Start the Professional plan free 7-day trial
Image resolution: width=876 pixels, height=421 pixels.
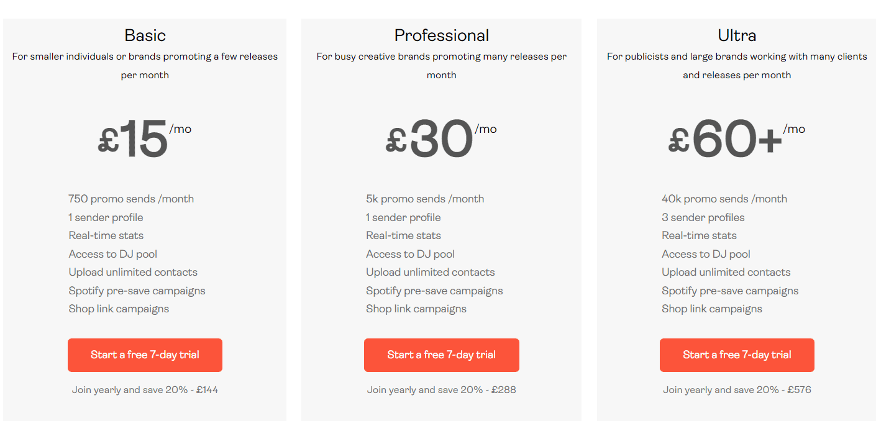coord(441,355)
